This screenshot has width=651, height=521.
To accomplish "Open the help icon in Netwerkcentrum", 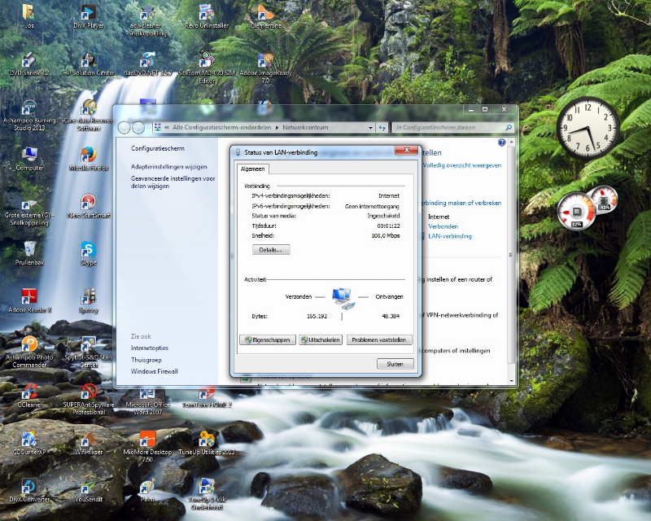I will [x=502, y=142].
